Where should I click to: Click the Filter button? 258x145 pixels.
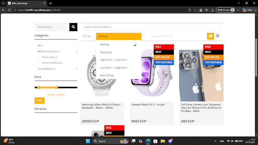[x=39, y=101]
